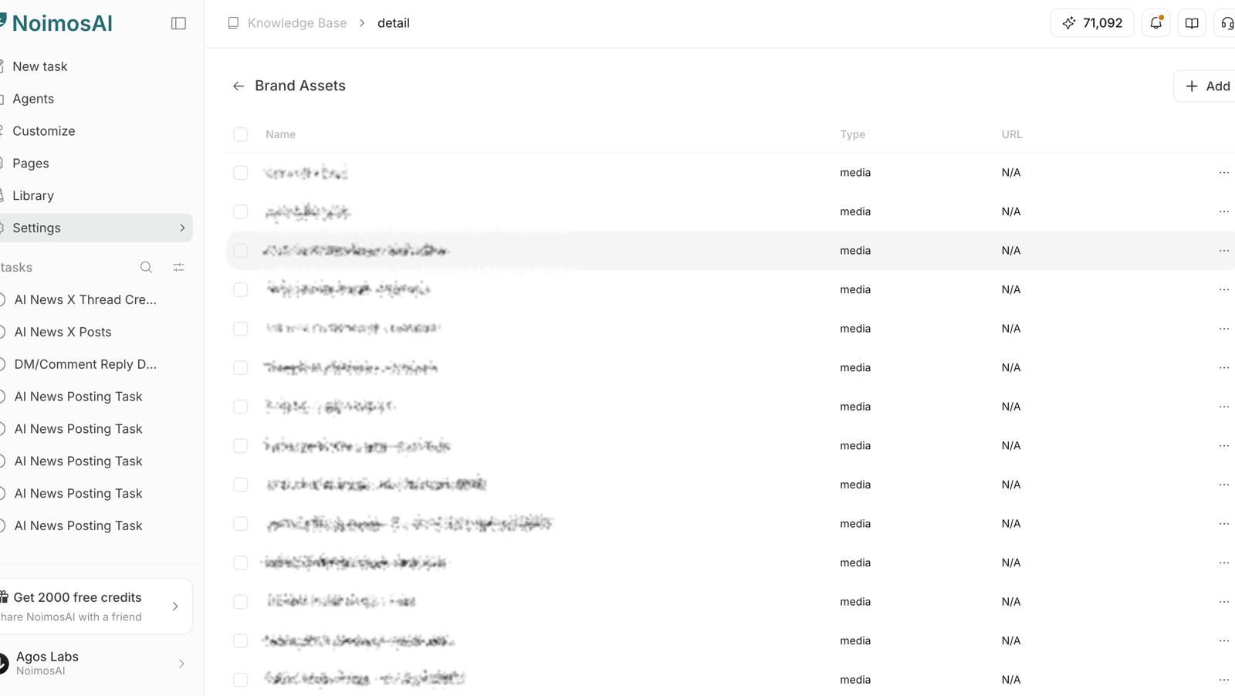Open more options for eleventh media row
Screen dimensions: 1235x696
1224,563
